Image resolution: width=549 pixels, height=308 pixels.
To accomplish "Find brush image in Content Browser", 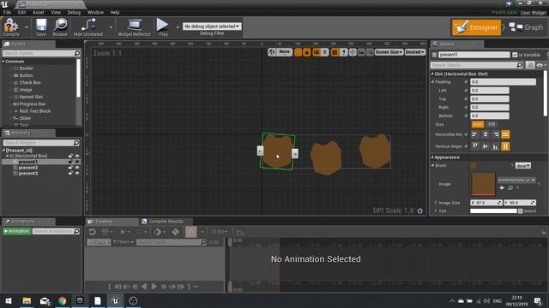I will 510,188.
